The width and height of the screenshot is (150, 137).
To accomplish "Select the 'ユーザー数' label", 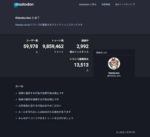I will pyautogui.click(x=32, y=41).
